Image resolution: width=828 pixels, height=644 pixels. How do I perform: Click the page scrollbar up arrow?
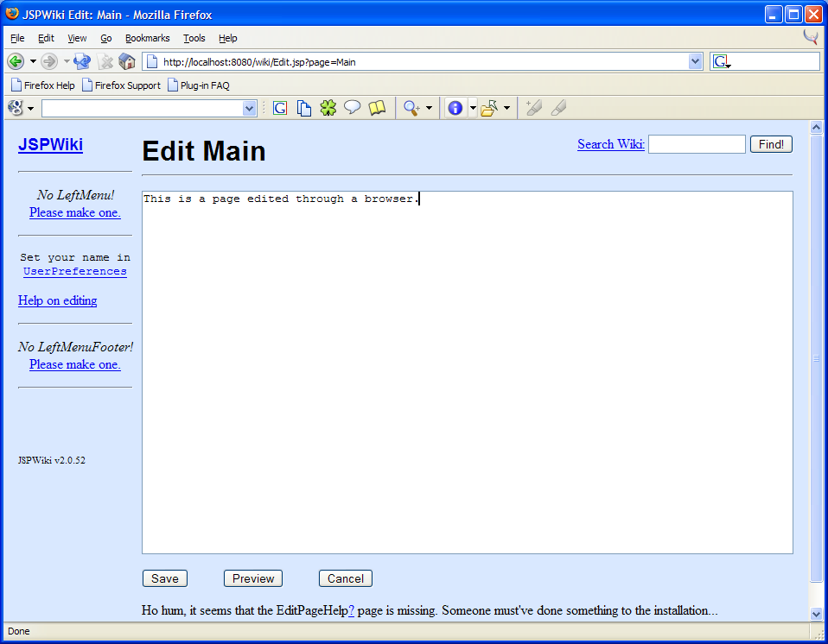[x=817, y=127]
